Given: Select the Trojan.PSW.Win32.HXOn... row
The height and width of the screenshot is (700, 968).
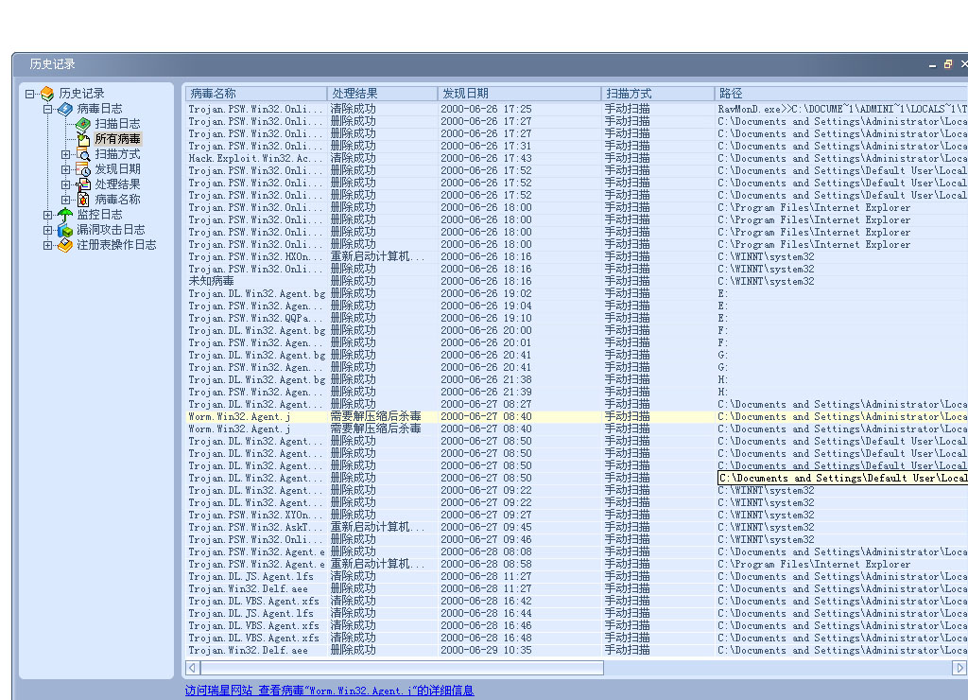Looking at the screenshot, I should coord(577,256).
